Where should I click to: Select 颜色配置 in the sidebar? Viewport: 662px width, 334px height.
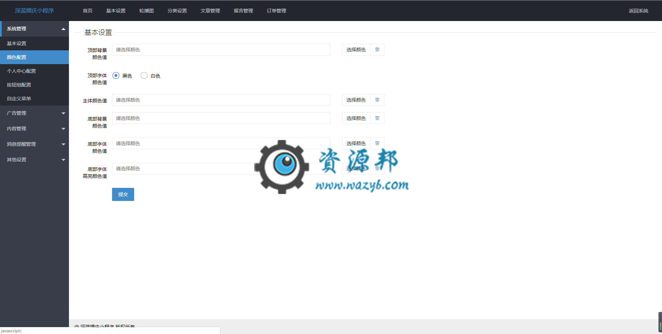pos(34,57)
